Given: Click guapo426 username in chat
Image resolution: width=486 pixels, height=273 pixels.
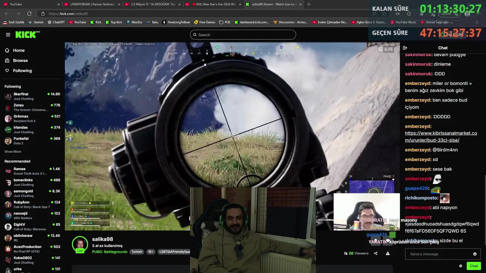Looking at the screenshot, I should 417,188.
